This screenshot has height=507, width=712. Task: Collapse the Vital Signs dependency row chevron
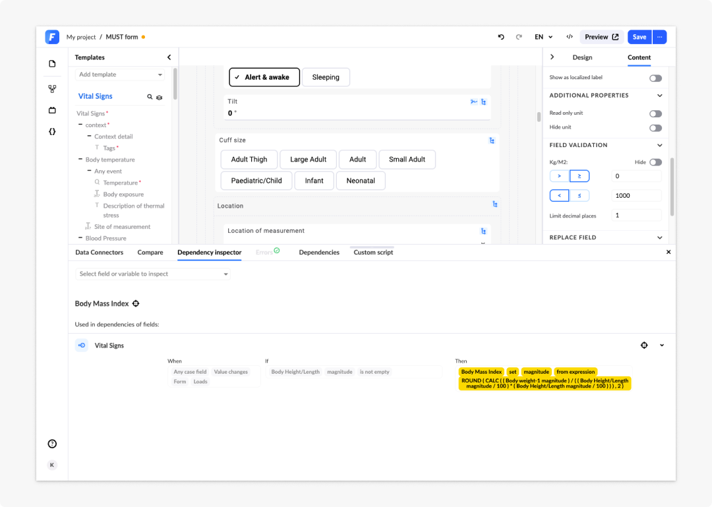[x=662, y=345]
